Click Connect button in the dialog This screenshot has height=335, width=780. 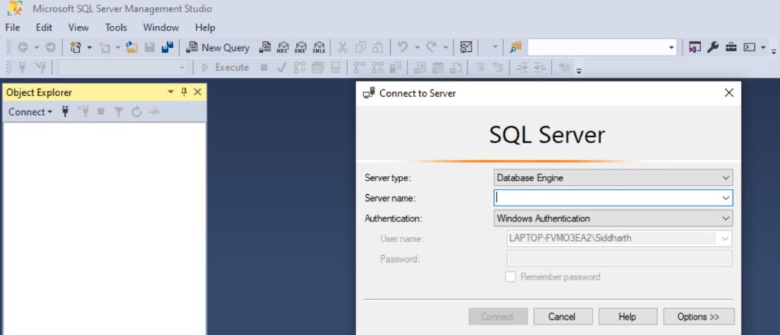[498, 317]
